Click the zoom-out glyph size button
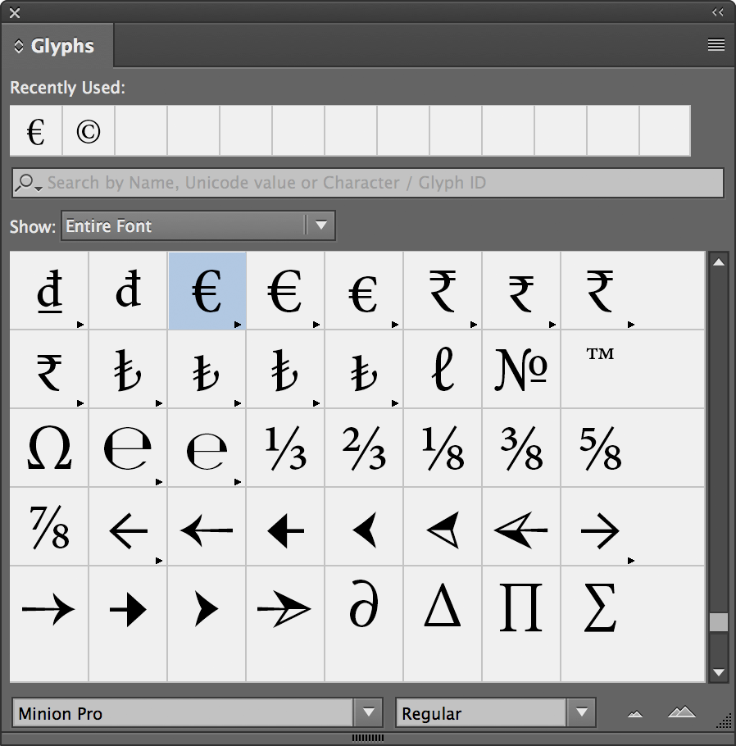 point(634,714)
